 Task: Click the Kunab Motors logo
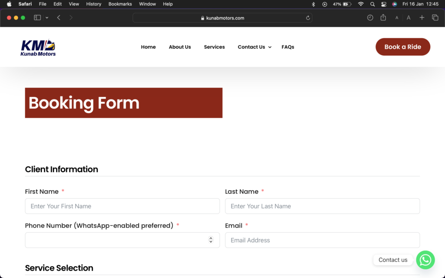(x=38, y=47)
